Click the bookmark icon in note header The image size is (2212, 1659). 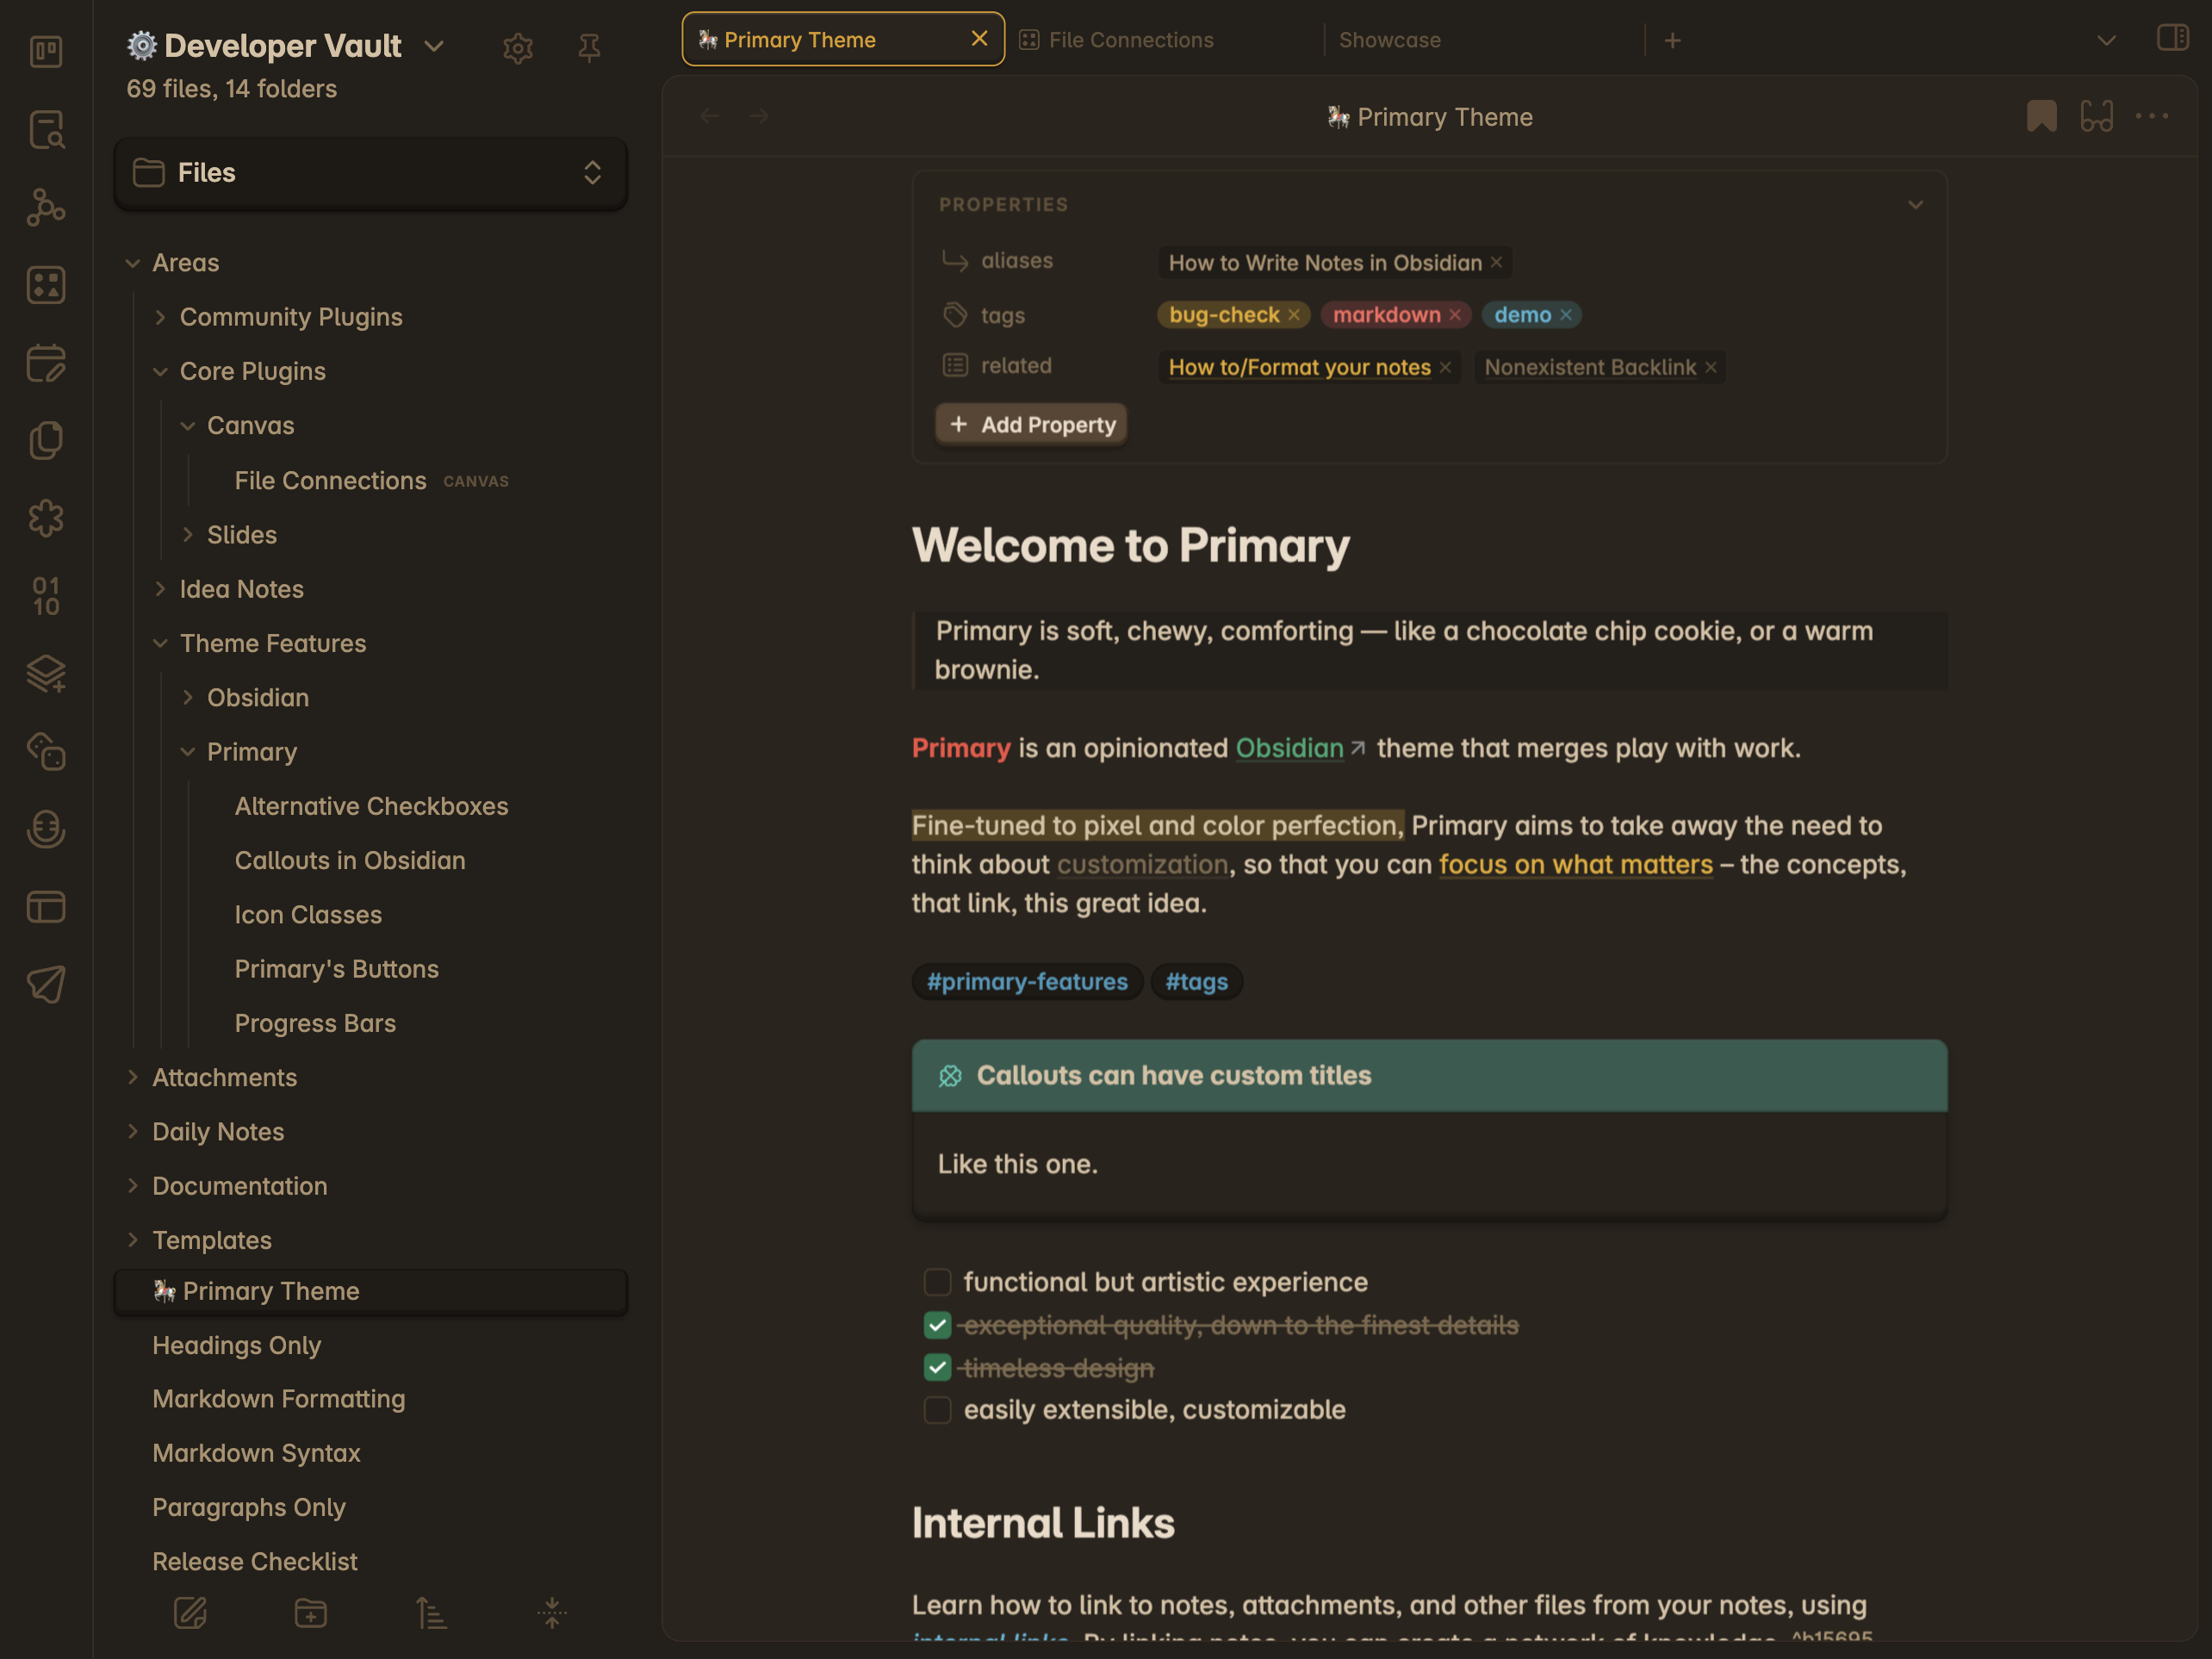point(2042,116)
